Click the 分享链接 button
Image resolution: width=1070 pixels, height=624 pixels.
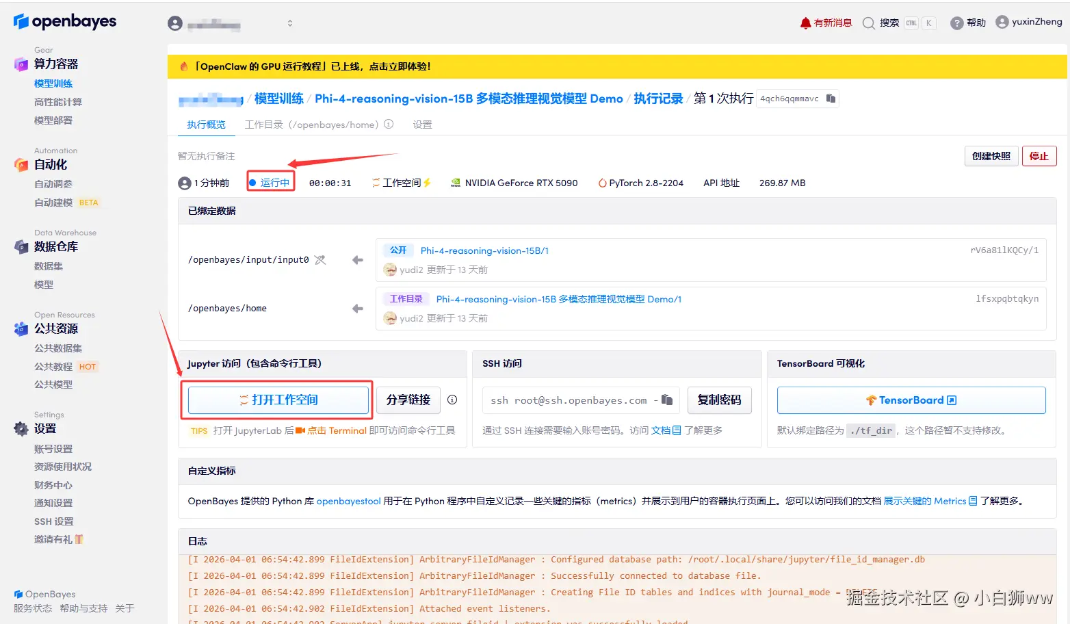click(408, 400)
